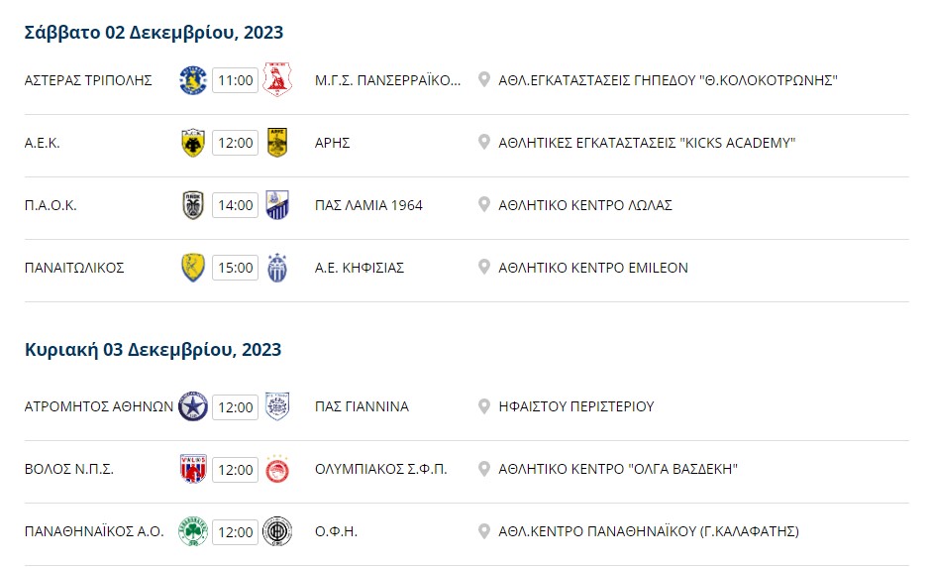Select the ΠΑΣ ΓΙΑΝΝΙΝΑ team name
The image size is (933, 567).
coord(362,406)
